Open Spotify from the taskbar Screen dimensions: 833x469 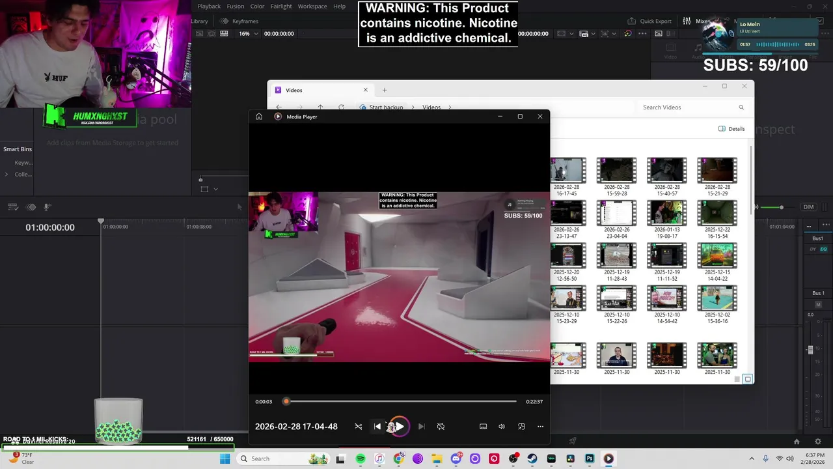361,459
